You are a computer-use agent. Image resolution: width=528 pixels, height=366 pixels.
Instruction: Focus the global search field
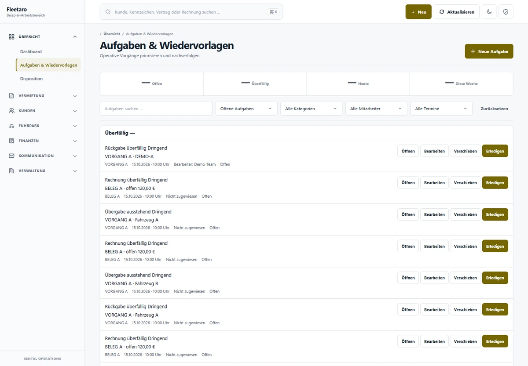point(191,12)
